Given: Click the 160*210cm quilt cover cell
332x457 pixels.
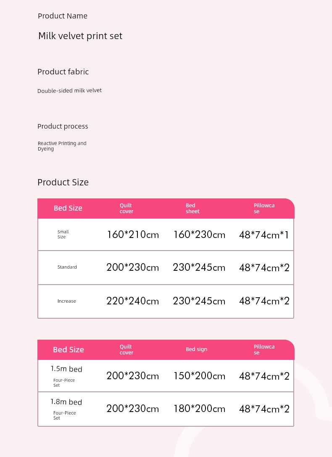Looking at the screenshot, I should point(133,235).
